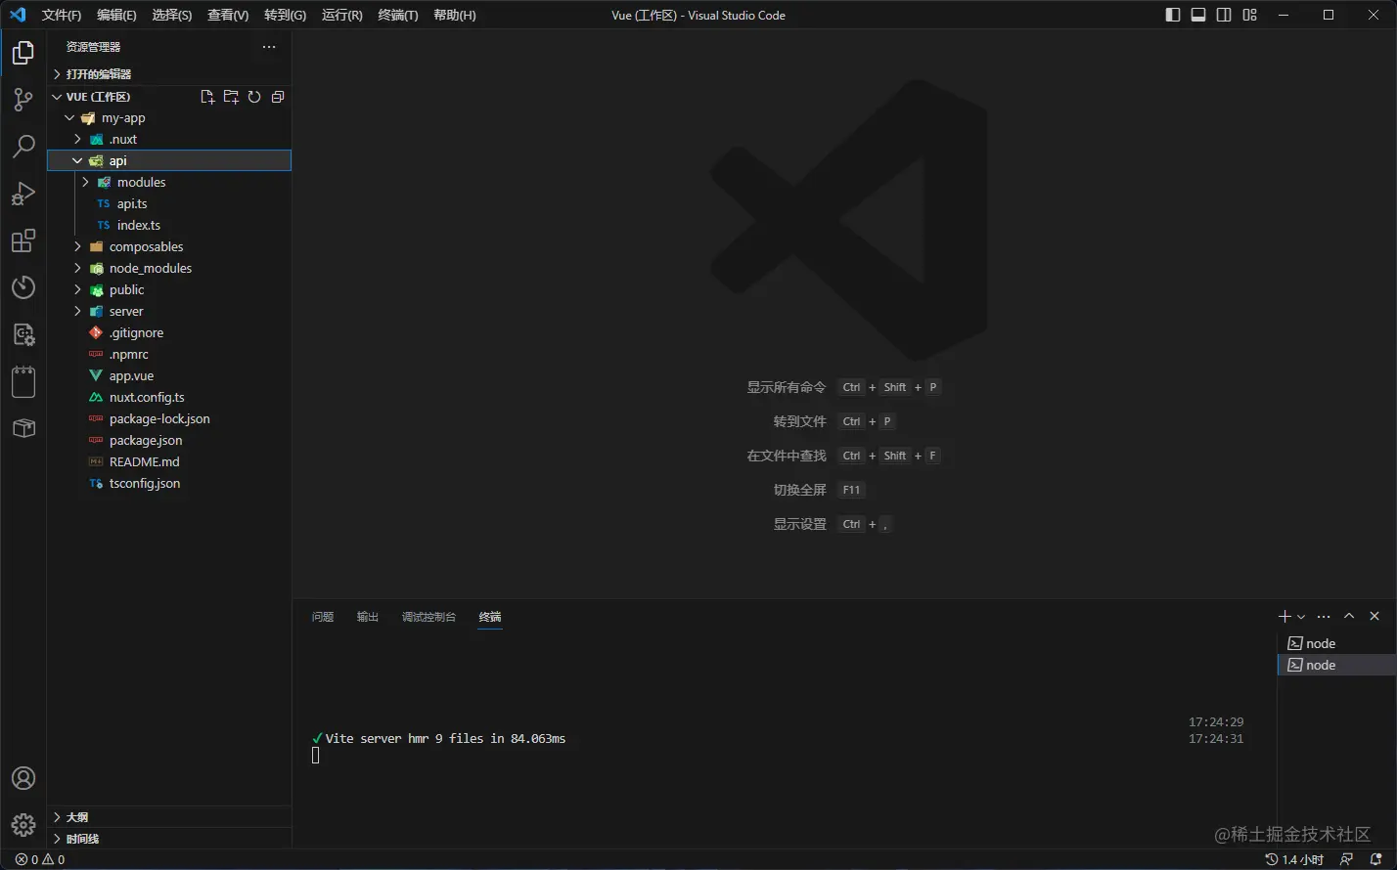Image resolution: width=1397 pixels, height=870 pixels.
Task: Open the customize layout button
Action: 1249,15
